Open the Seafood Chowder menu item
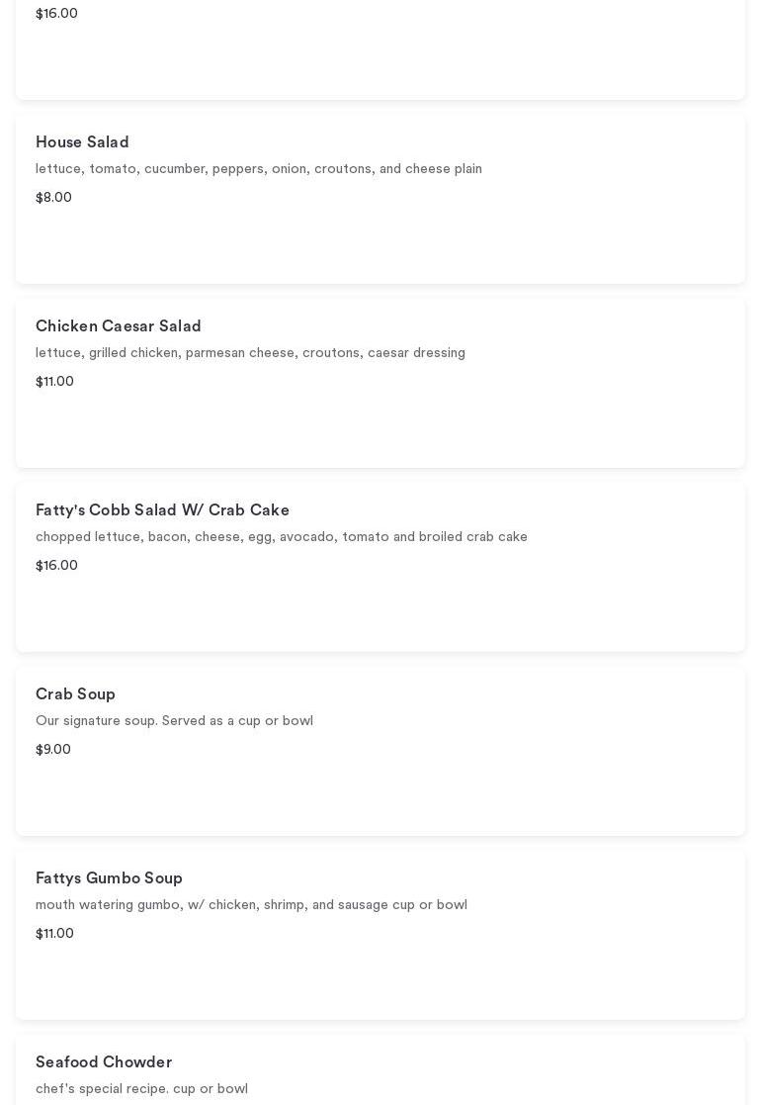The image size is (761, 1105). [104, 1062]
